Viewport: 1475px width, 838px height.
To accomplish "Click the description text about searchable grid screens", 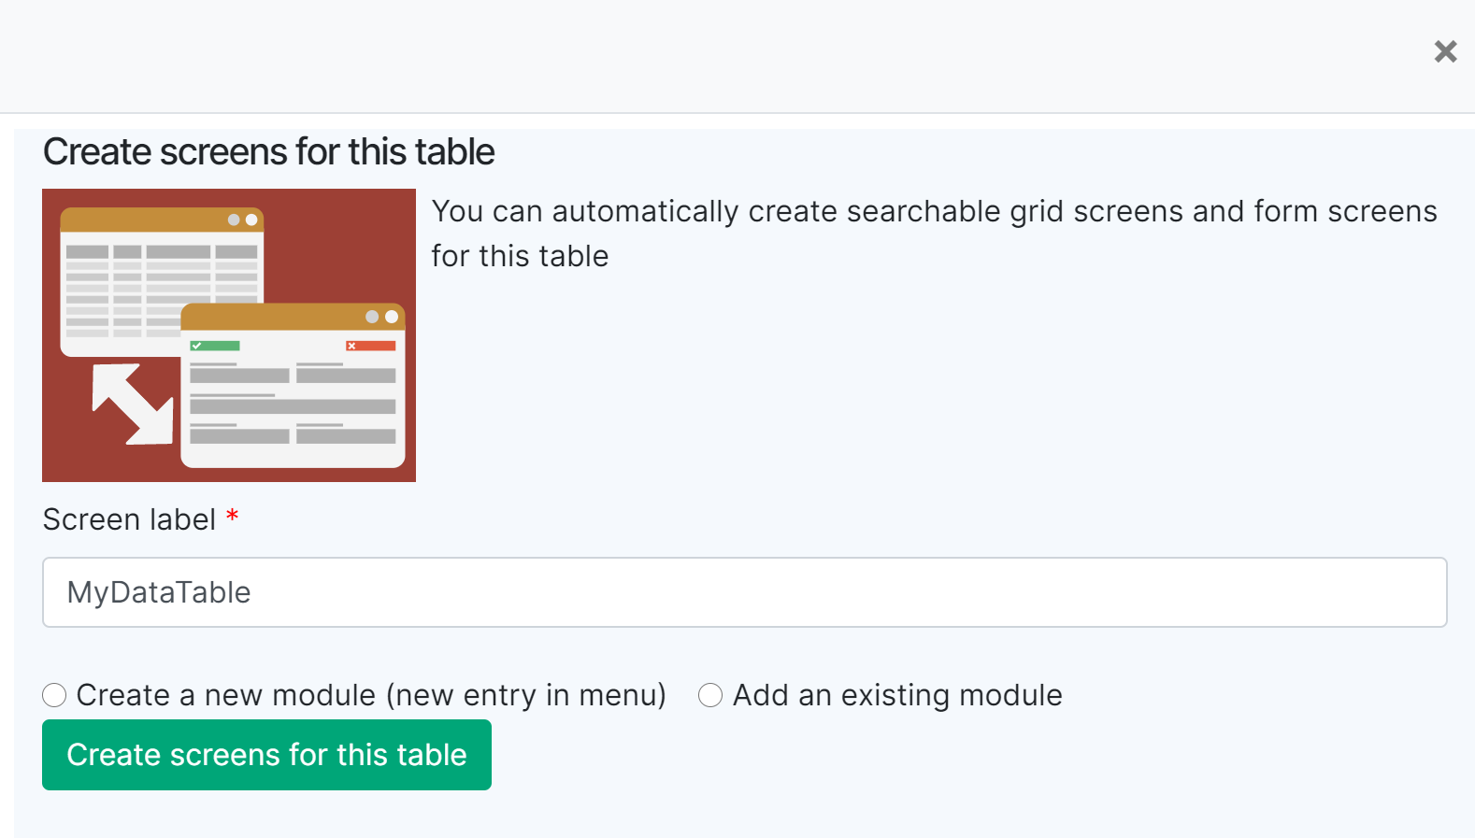I will click(x=933, y=212).
